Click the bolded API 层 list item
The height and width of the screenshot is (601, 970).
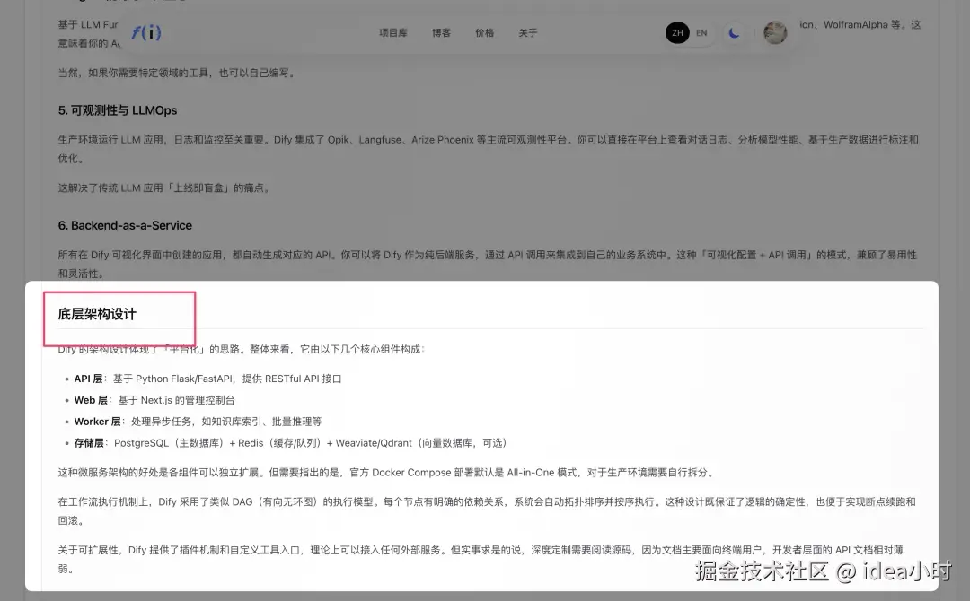point(87,379)
